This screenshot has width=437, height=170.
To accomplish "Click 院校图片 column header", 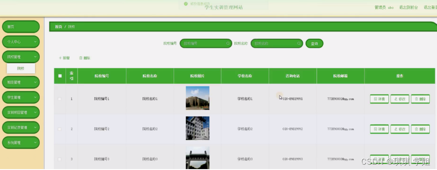I will click(198, 76).
